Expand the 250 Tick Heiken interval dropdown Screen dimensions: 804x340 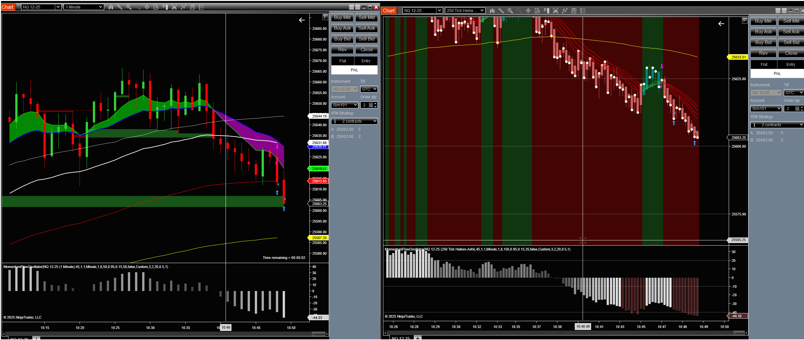(482, 11)
